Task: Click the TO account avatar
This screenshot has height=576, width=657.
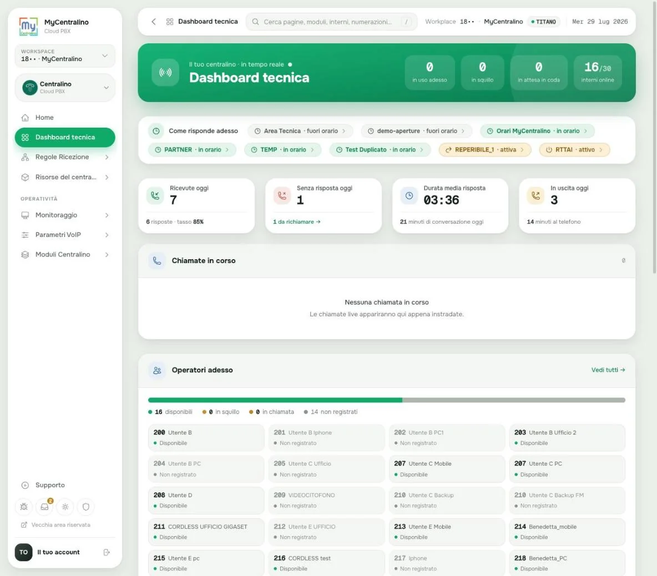Action: tap(23, 553)
